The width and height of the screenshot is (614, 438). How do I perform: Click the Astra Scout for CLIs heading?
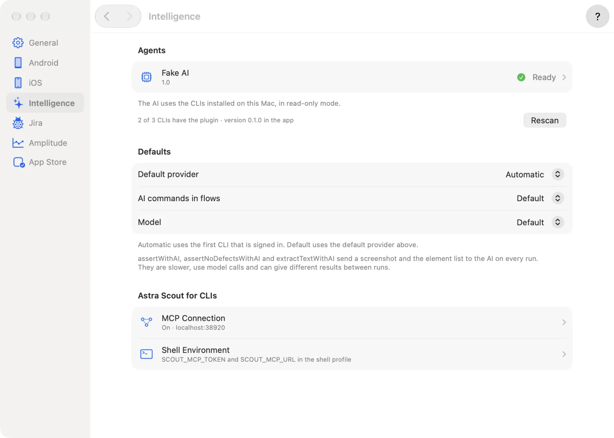pos(177,295)
